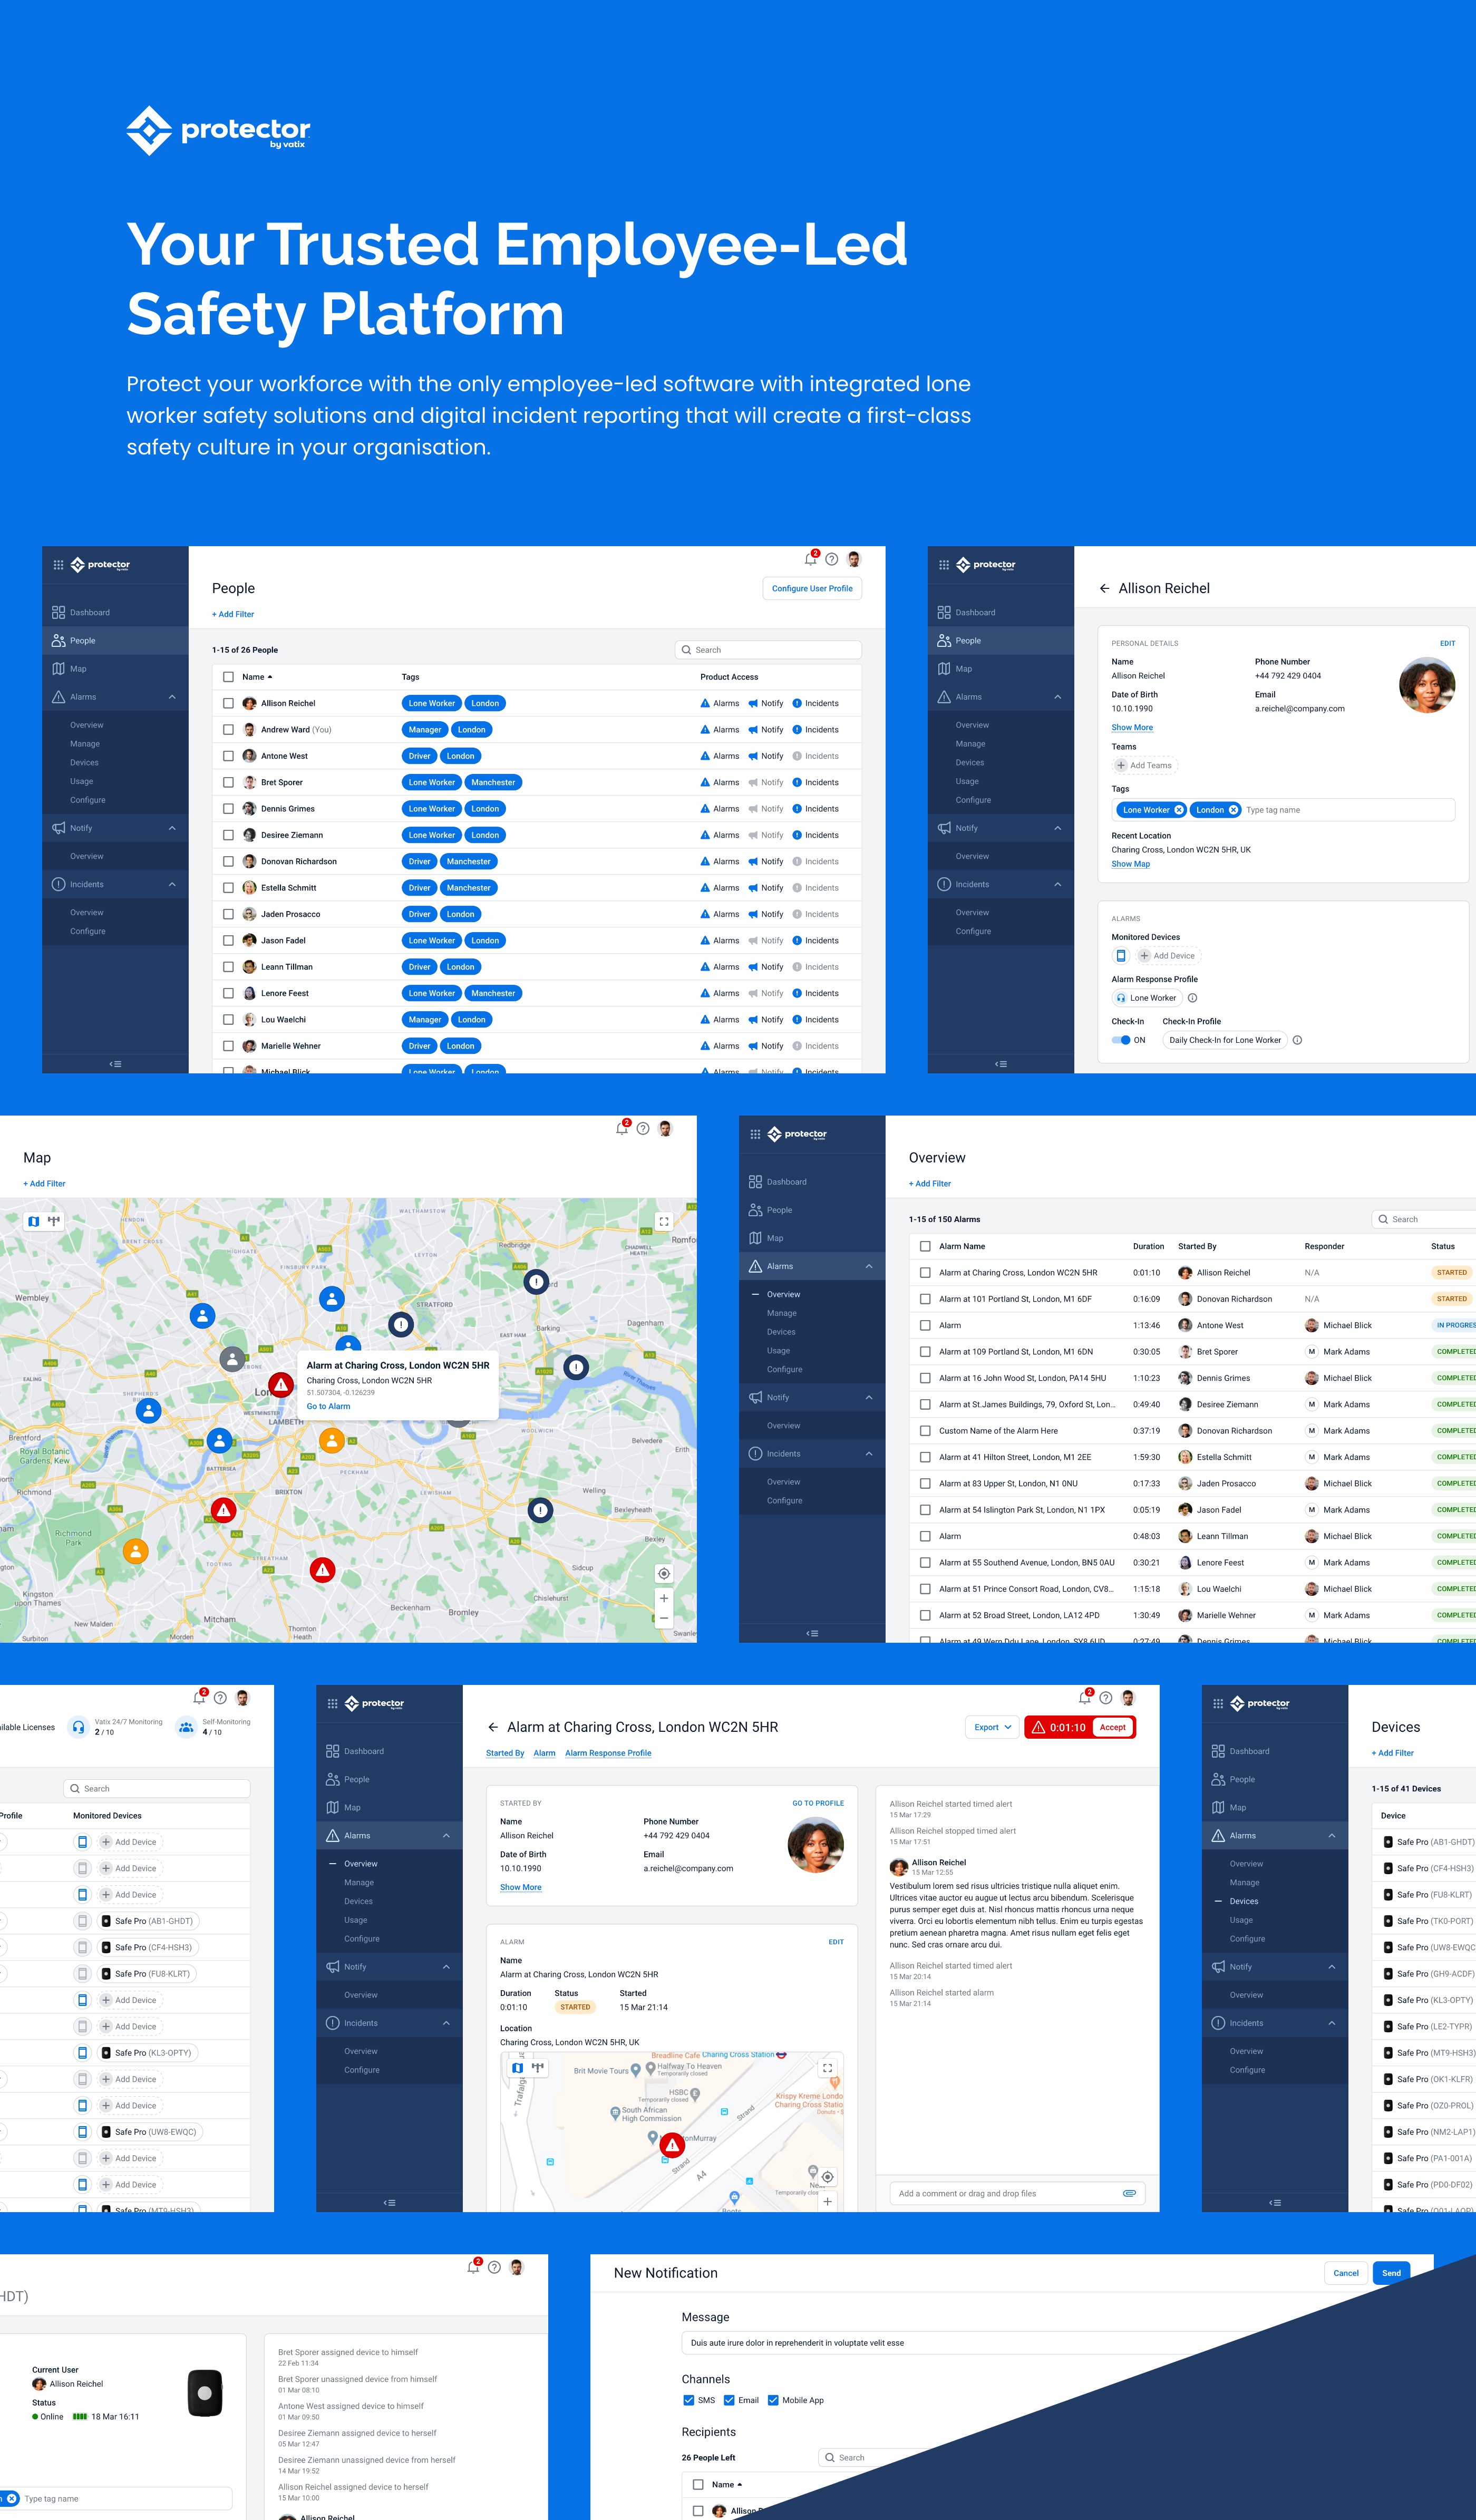Open Usage in Overview page sidebar

coord(778,1351)
